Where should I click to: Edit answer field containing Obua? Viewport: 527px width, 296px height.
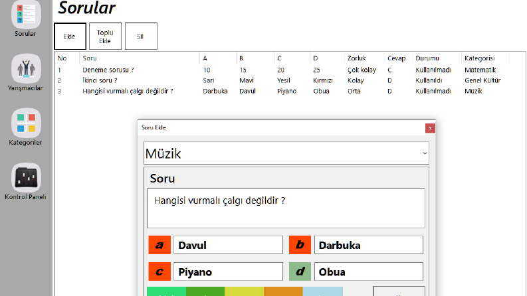368,271
